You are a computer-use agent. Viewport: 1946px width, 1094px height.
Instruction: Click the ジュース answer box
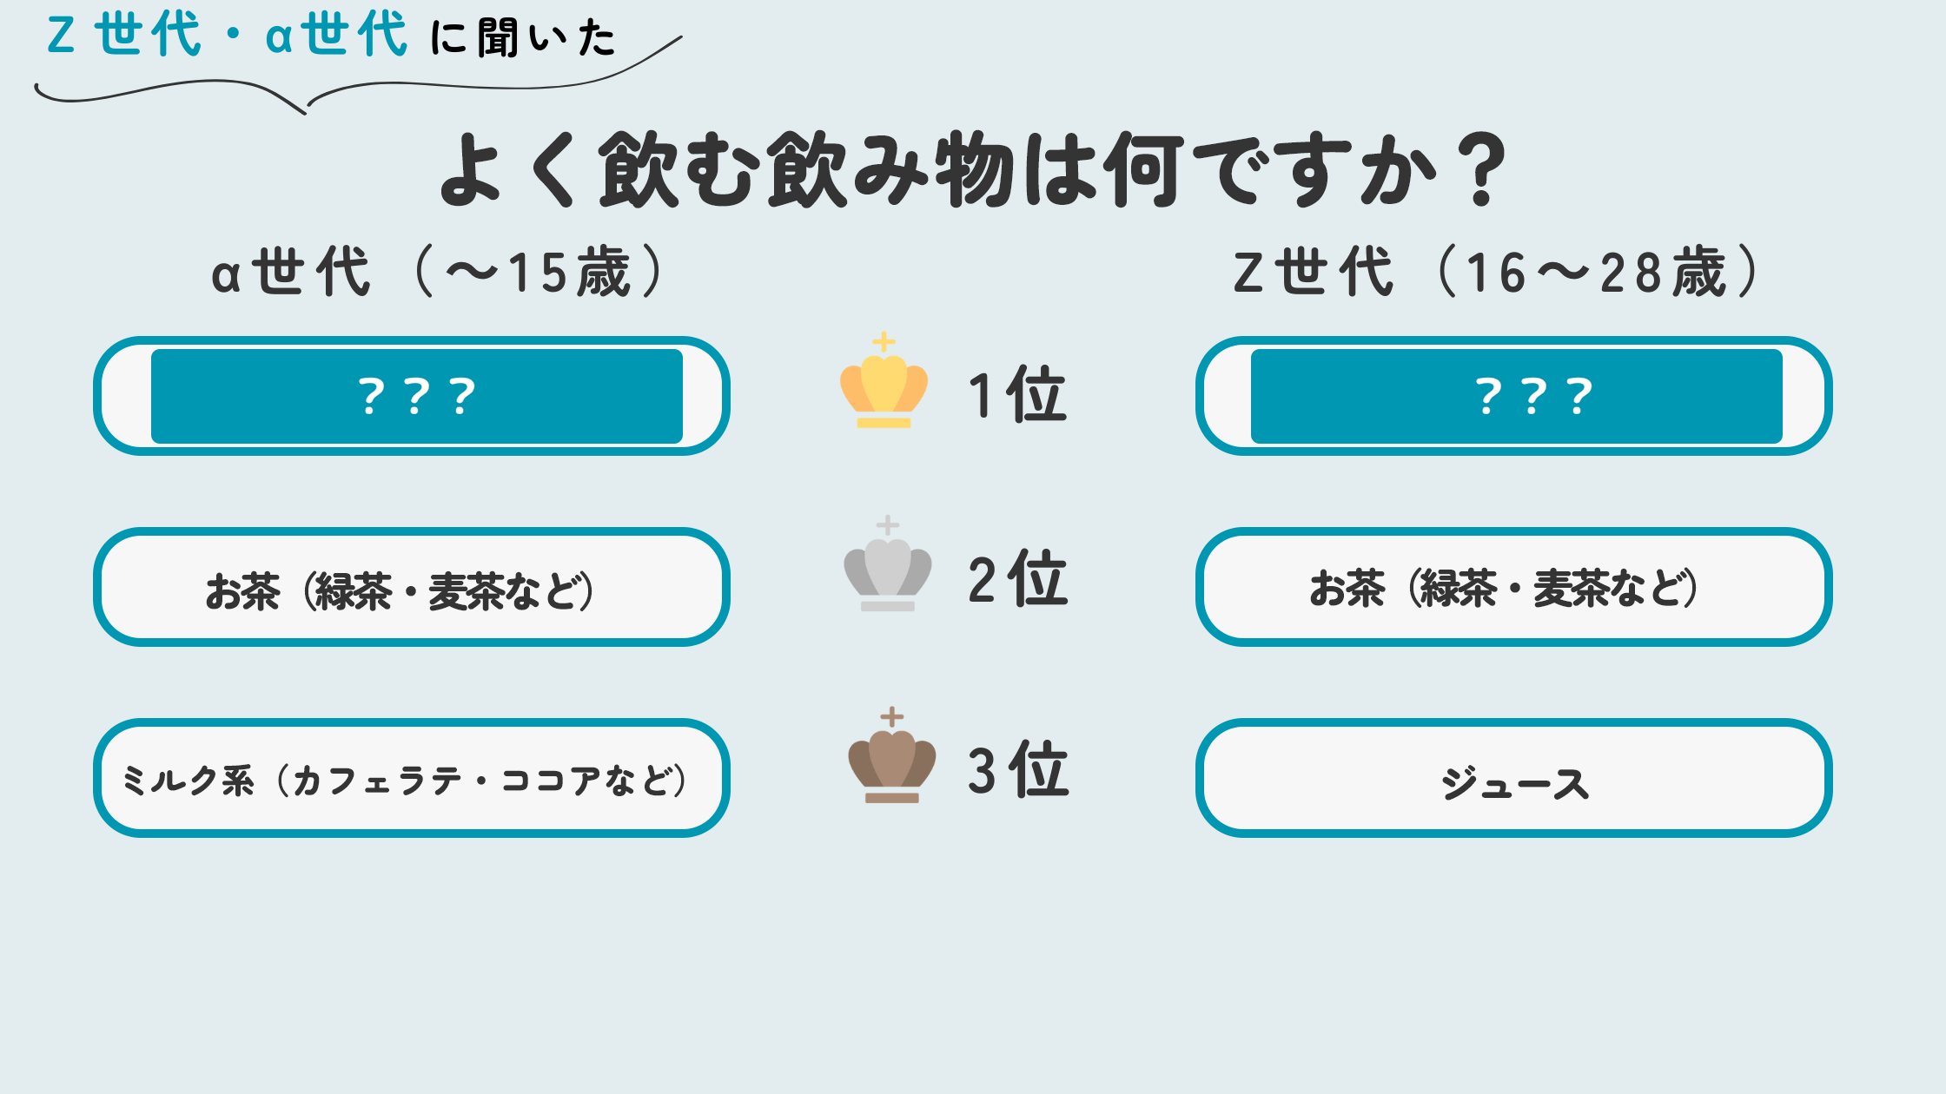point(1513,779)
